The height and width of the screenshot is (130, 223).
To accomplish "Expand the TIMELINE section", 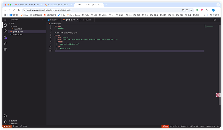I will pos(14,124).
